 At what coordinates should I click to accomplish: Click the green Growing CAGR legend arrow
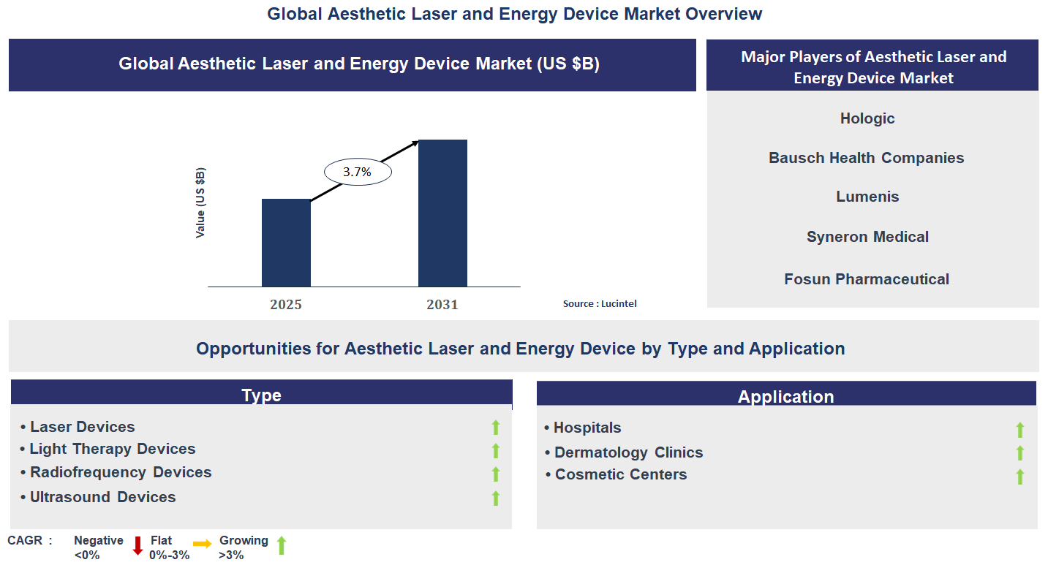pyautogui.click(x=281, y=545)
